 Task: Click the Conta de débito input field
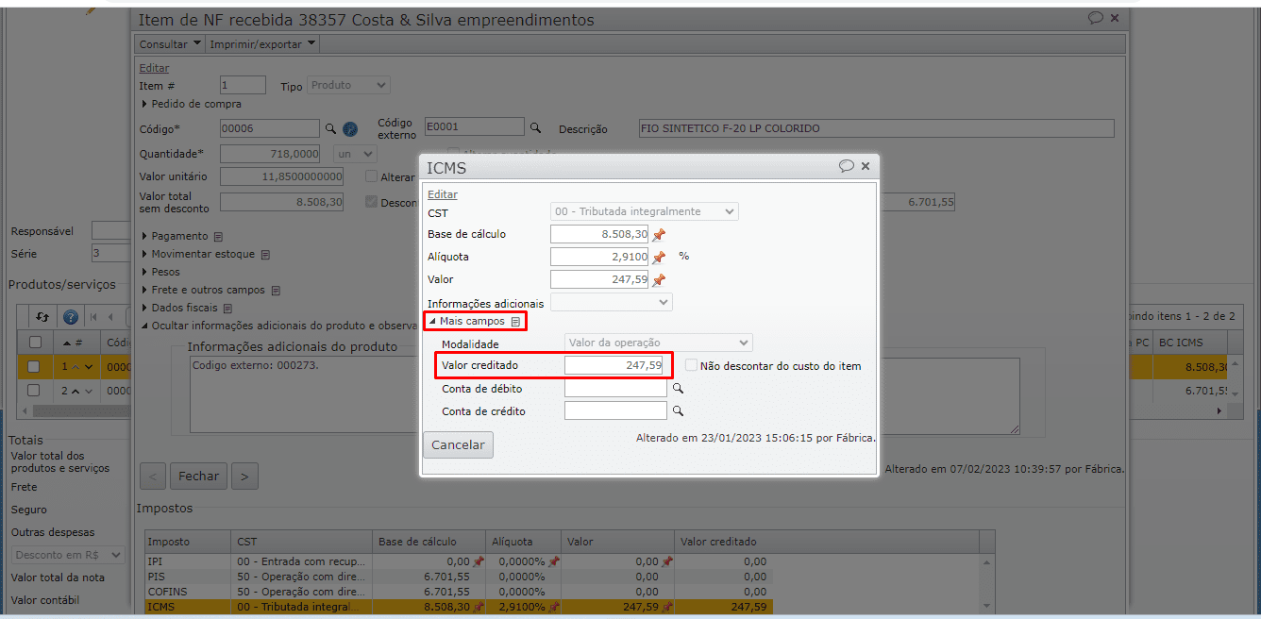click(615, 388)
